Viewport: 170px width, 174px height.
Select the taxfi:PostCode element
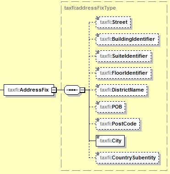(x=118, y=124)
